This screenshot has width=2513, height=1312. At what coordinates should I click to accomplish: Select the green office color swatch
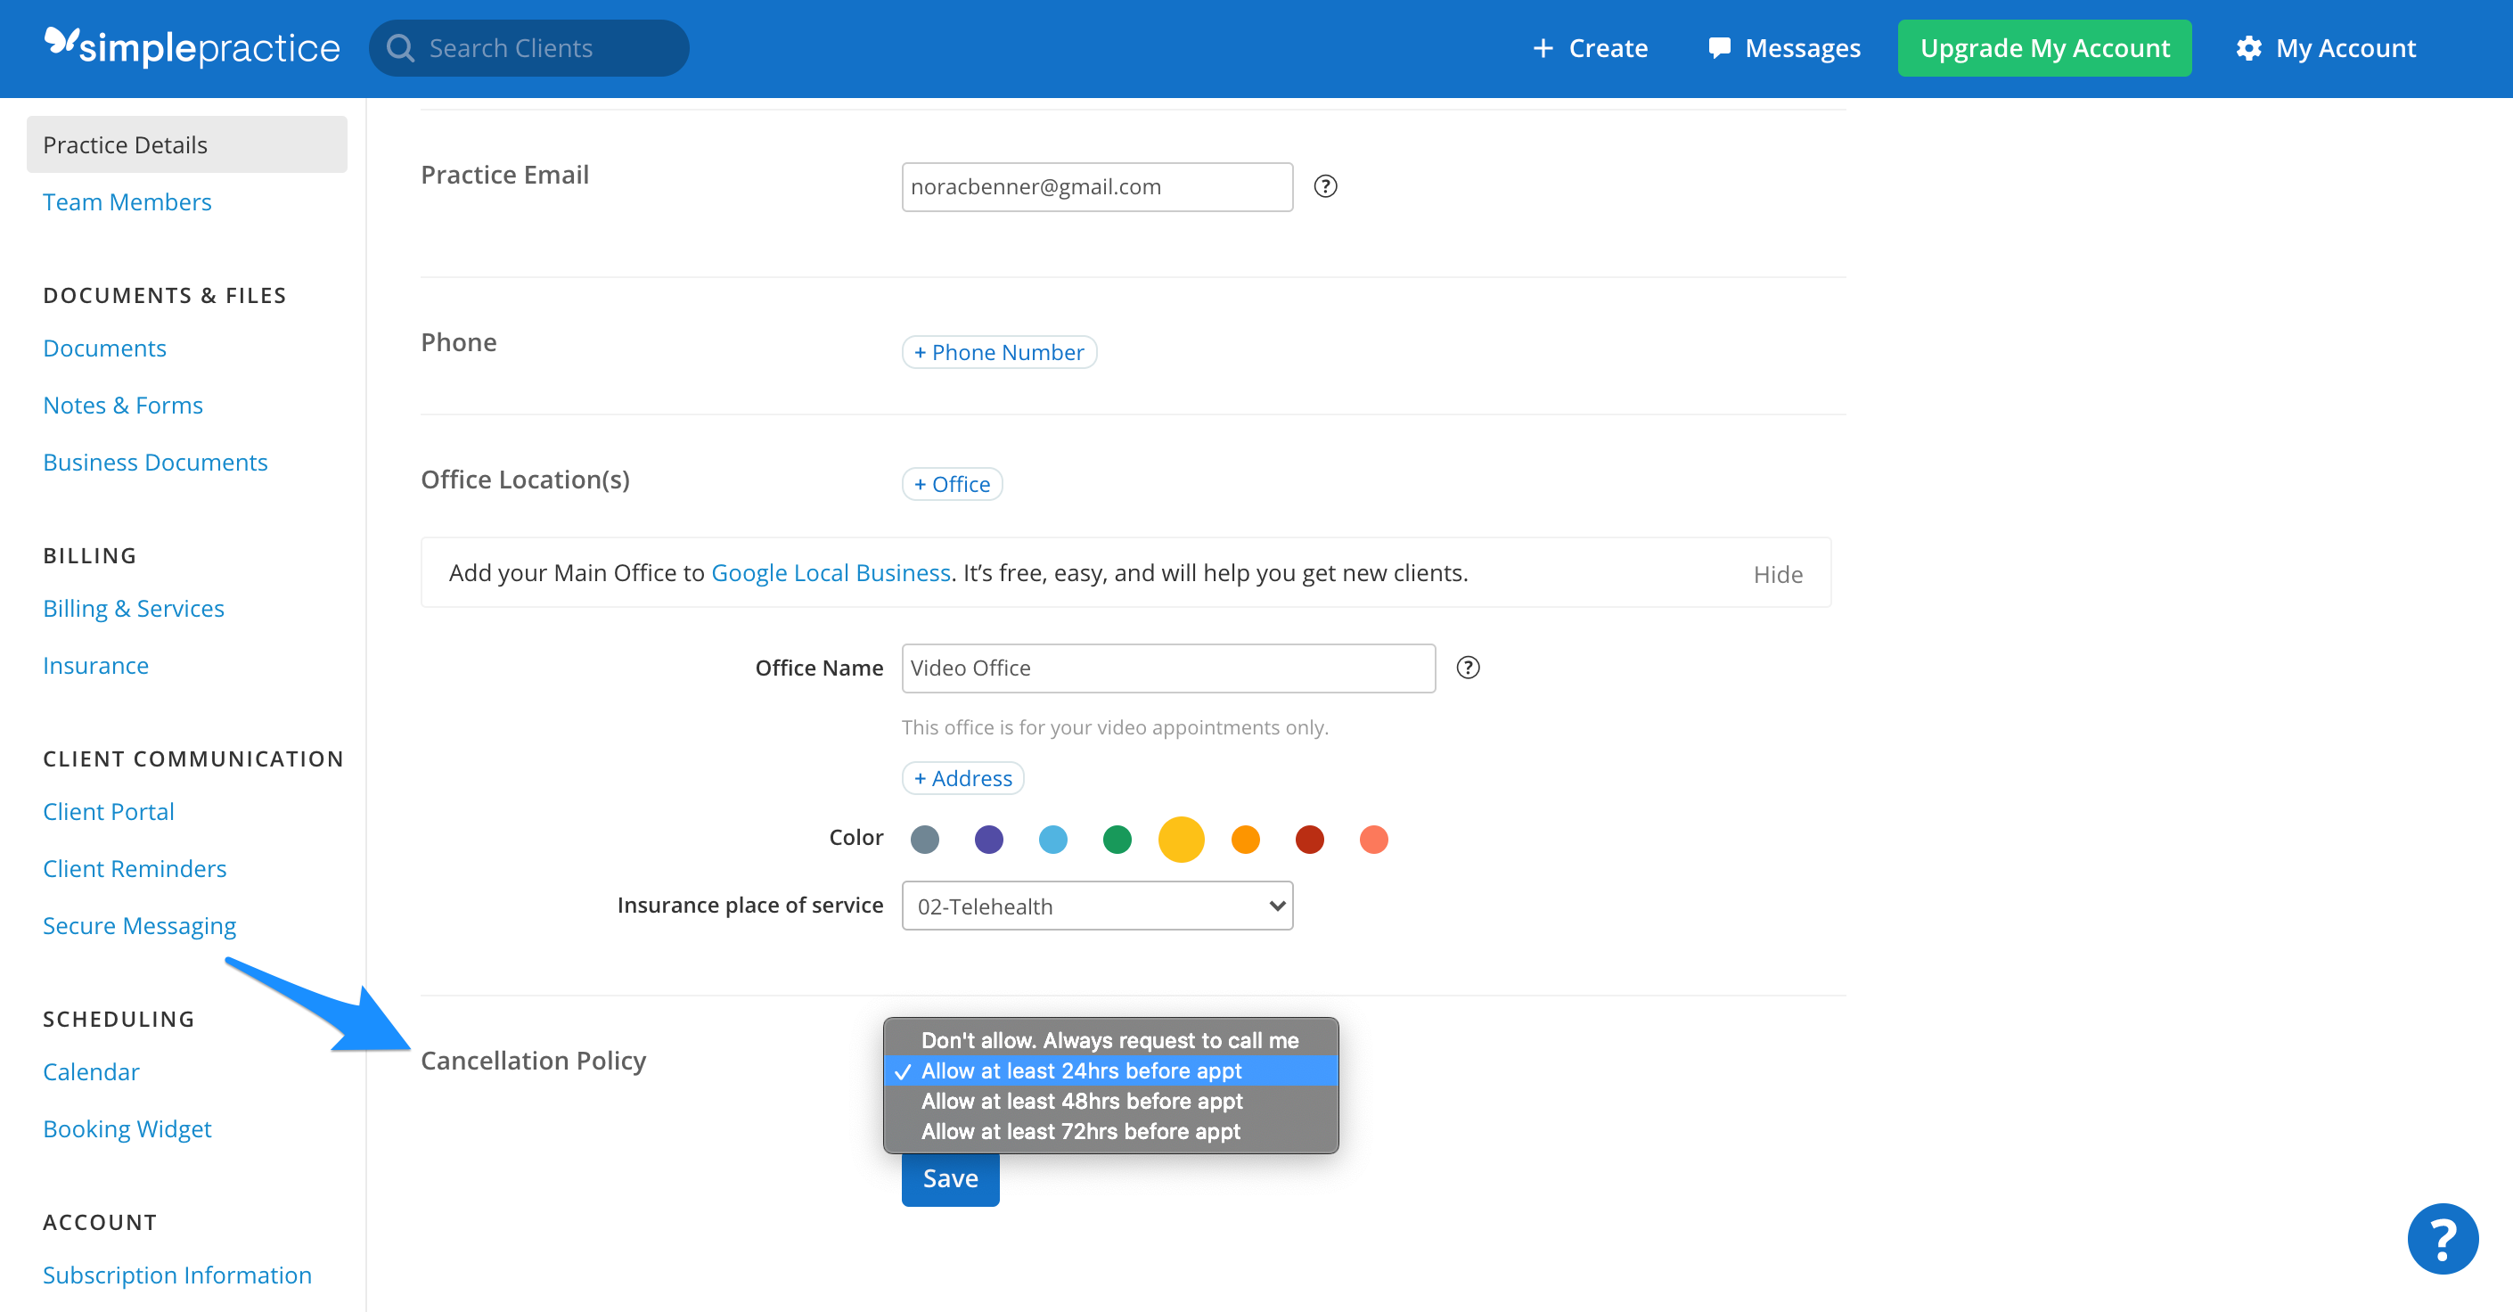[1117, 839]
